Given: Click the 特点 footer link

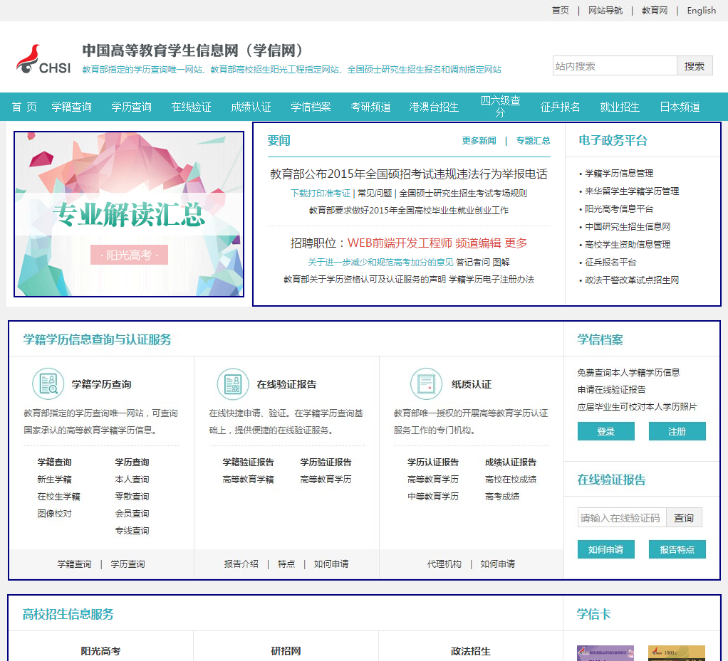Looking at the screenshot, I should coord(286,564).
